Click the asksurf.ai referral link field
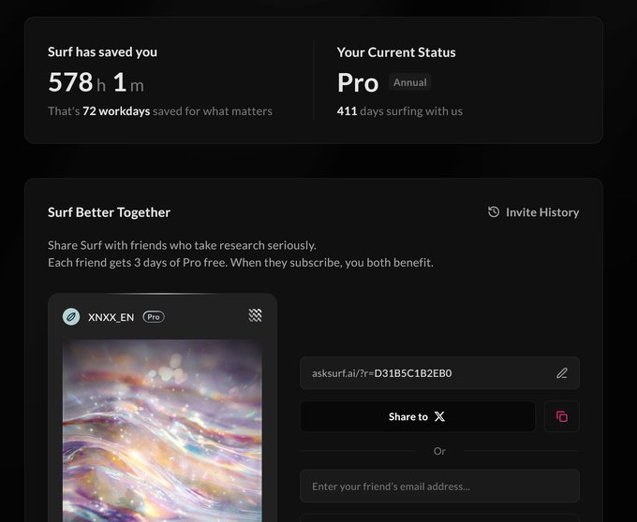The height and width of the screenshot is (522, 637). pyautogui.click(x=439, y=373)
